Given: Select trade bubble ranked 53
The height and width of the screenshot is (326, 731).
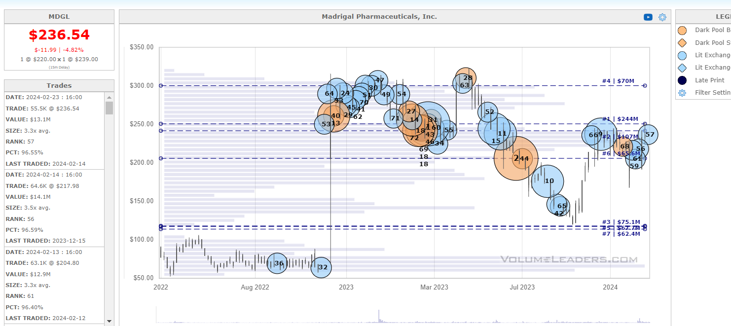Looking at the screenshot, I should 325,124.
